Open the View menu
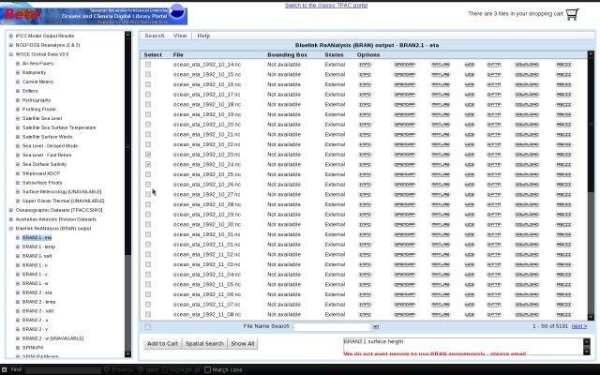Image resolution: width=600 pixels, height=375 pixels. click(180, 36)
